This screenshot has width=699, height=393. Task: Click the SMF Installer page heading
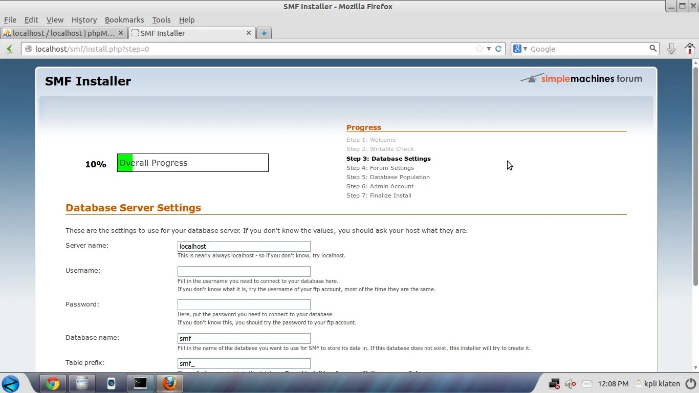point(88,81)
